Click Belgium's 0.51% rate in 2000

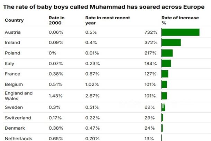point(55,84)
